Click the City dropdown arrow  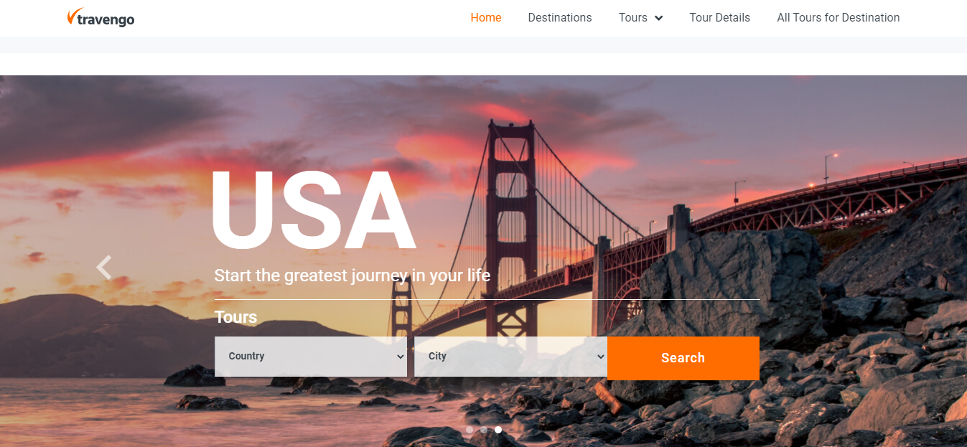(x=600, y=357)
